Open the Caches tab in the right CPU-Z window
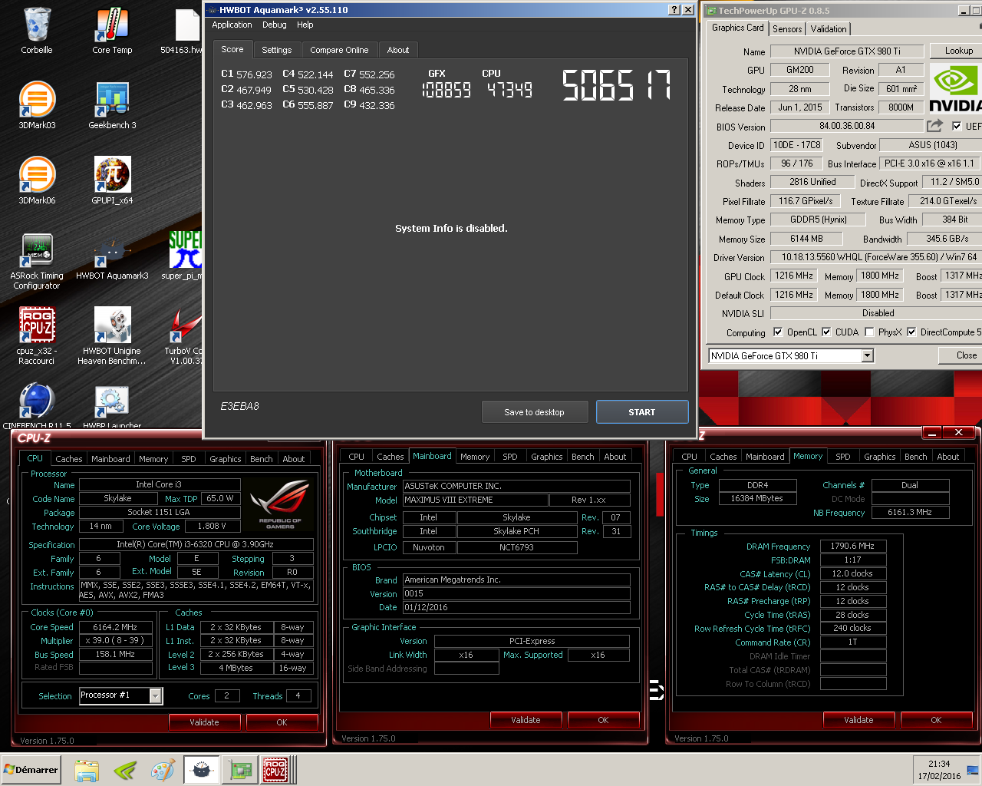Image resolution: width=982 pixels, height=786 pixels. click(x=723, y=457)
